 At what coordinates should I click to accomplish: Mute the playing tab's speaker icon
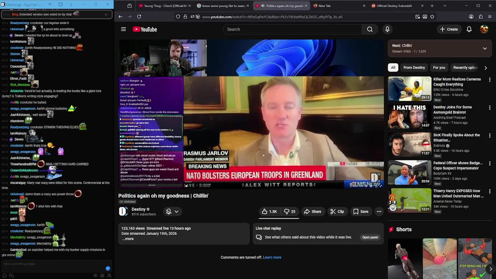pyautogui.click(x=263, y=6)
